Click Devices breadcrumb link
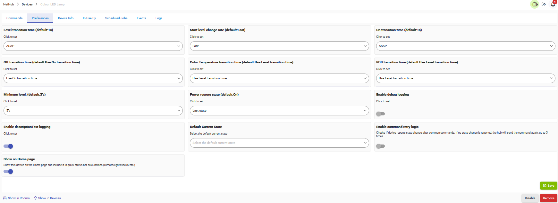 pyautogui.click(x=27, y=4)
